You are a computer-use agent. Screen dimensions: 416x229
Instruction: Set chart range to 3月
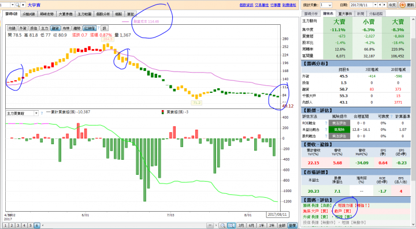pos(241,226)
